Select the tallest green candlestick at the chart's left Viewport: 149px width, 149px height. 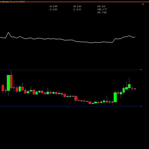8,83
